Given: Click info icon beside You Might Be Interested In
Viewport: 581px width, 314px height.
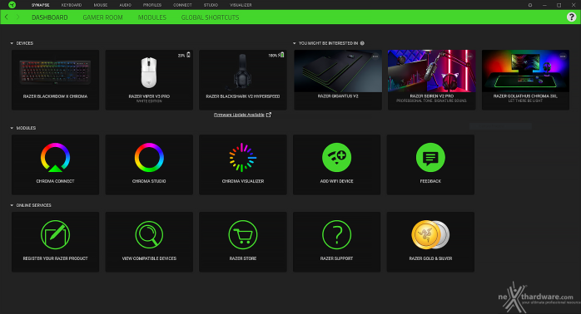Looking at the screenshot, I should [x=362, y=43].
